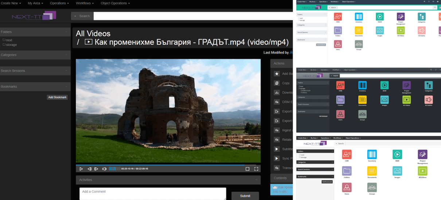Click the main window search text field
Viewport: 441px width, 200px height.
point(192,16)
